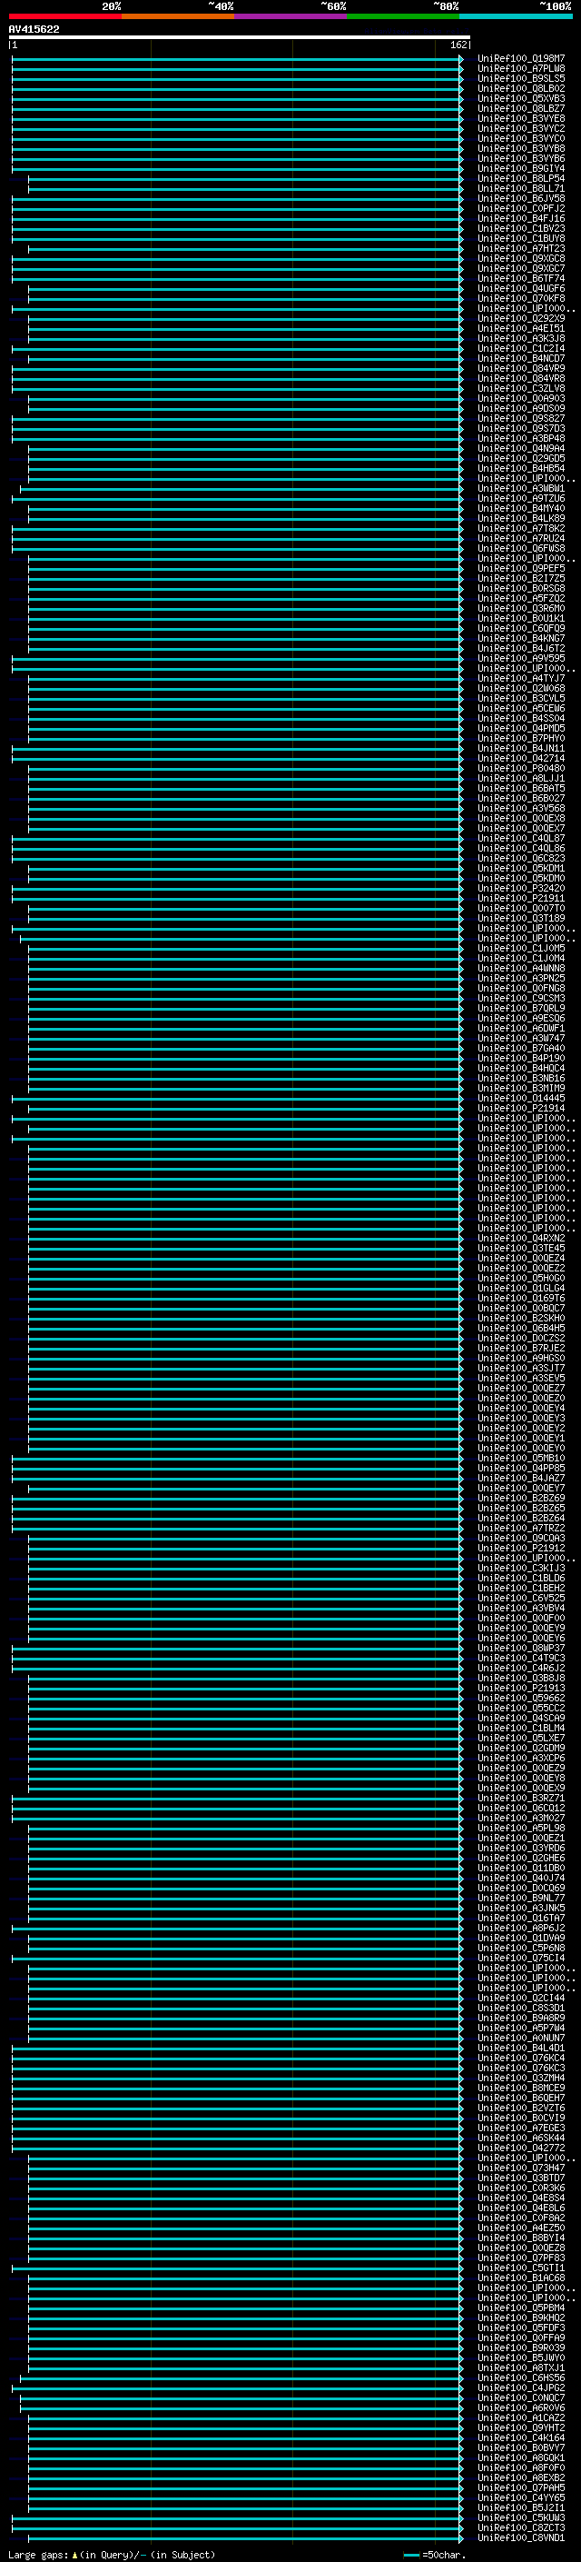Open hit UniRef100_A9TZU6
Screen dimensions: 581x2562
point(520,498)
